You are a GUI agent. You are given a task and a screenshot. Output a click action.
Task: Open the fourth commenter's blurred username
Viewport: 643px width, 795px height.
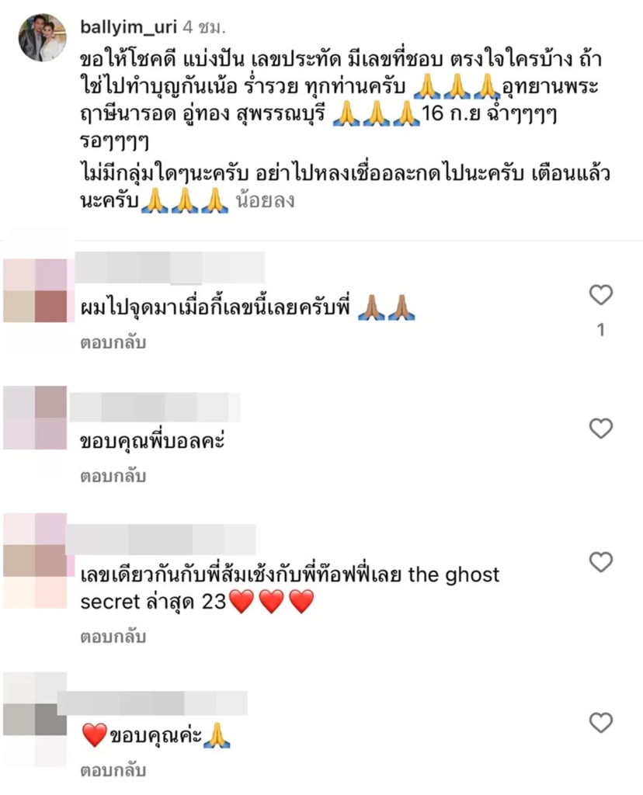[153, 703]
